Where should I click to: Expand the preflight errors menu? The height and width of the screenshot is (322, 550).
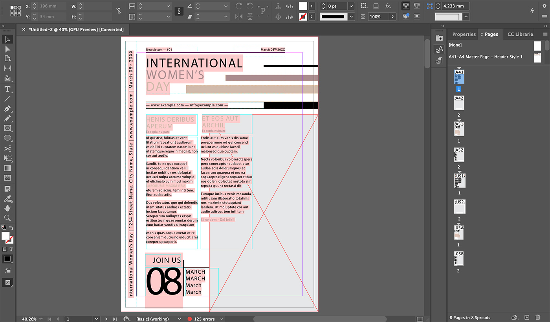point(221,319)
